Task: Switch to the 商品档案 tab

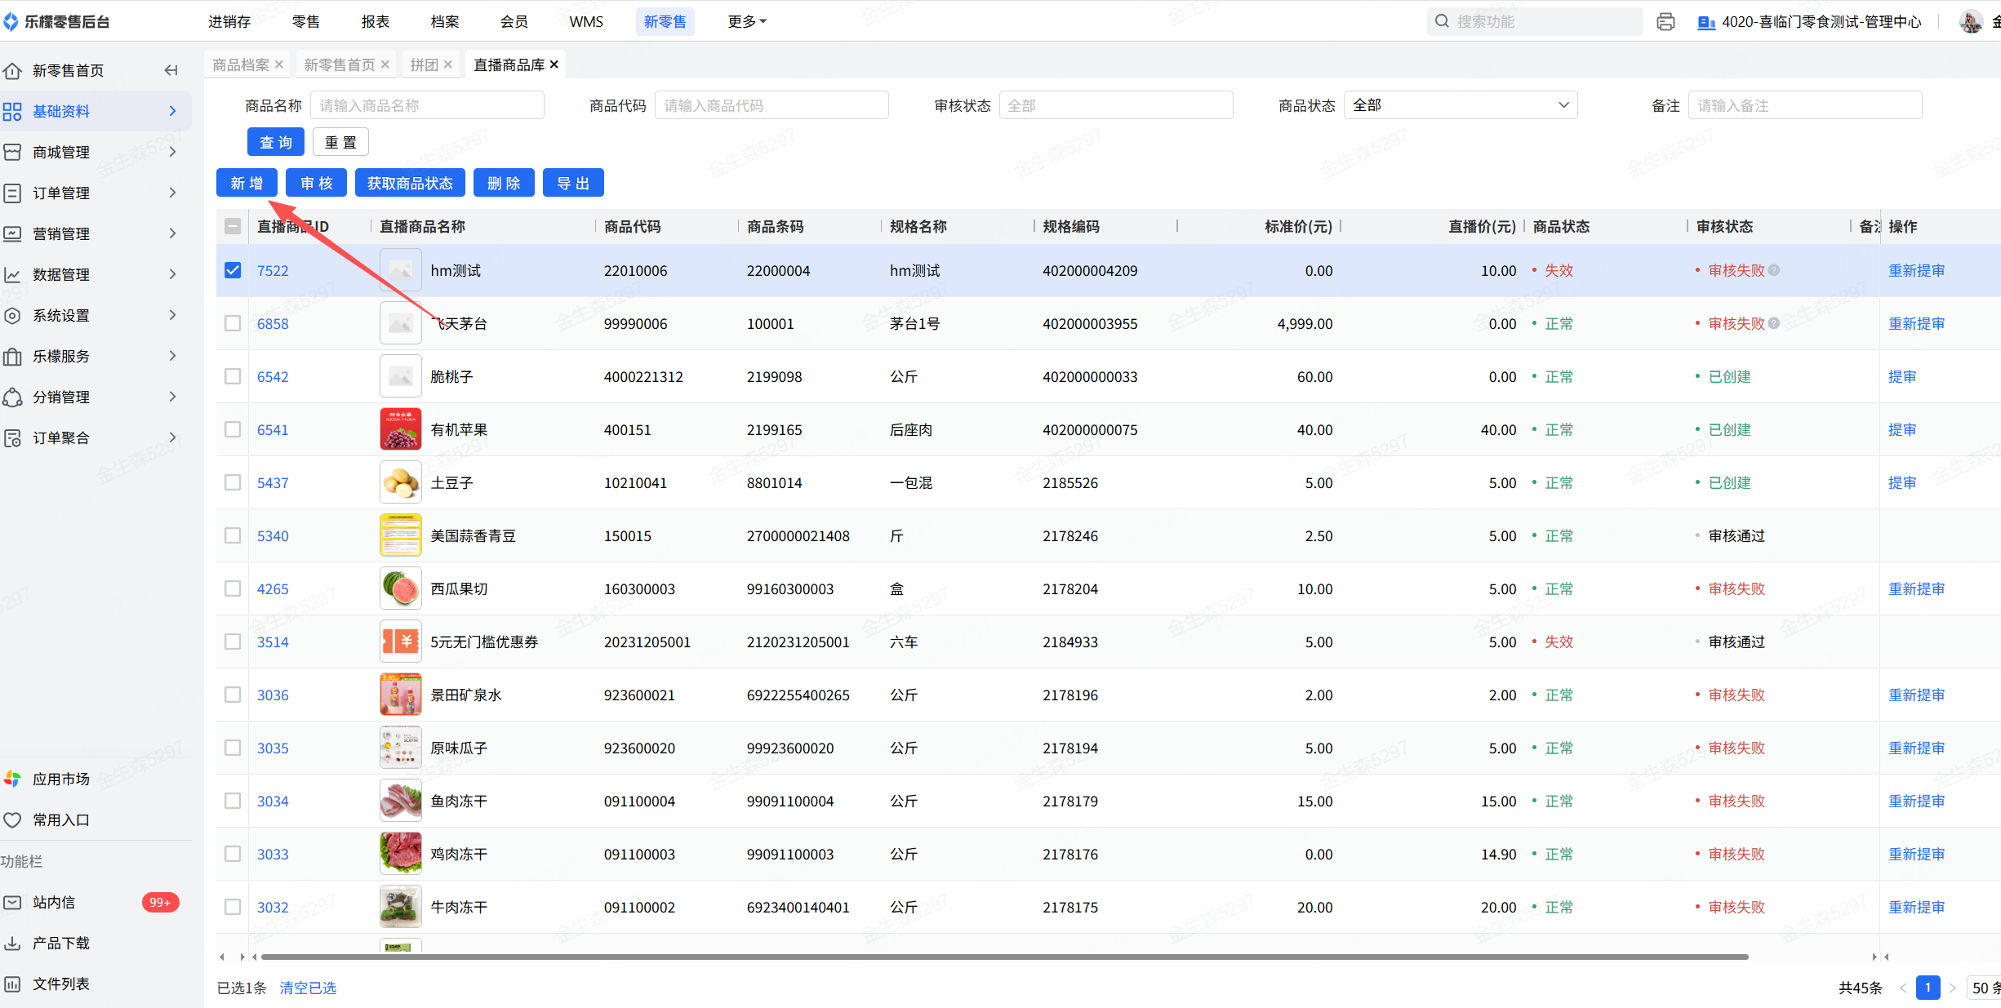Action: [x=241, y=64]
